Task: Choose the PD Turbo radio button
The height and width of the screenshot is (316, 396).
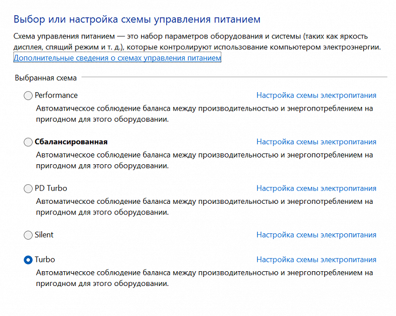Action: click(x=28, y=189)
